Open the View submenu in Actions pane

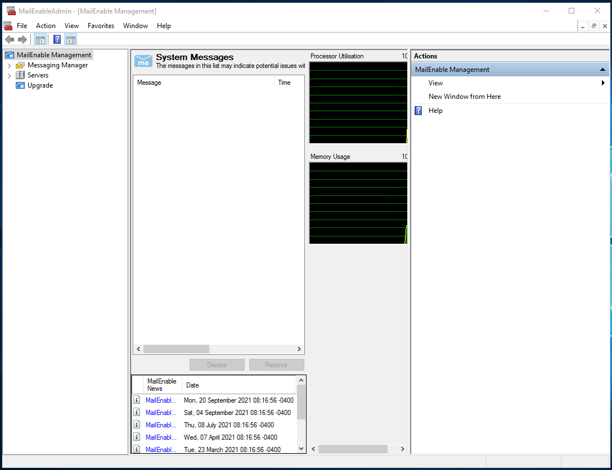tap(435, 83)
